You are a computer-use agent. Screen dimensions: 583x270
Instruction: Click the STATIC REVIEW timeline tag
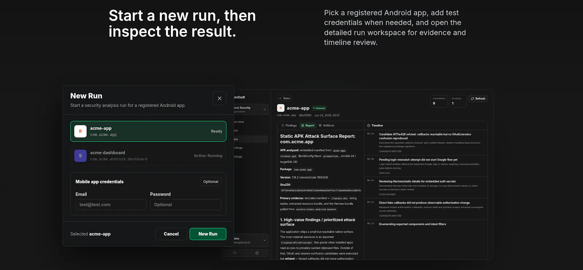coord(387,194)
